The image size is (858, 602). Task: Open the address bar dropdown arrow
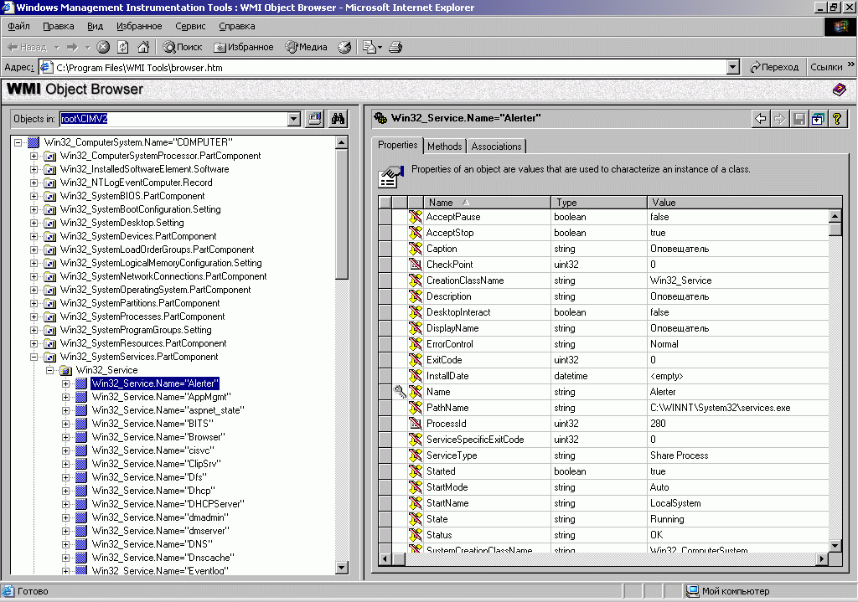coord(733,67)
